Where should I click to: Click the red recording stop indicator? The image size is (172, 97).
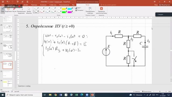[x=19, y=6]
